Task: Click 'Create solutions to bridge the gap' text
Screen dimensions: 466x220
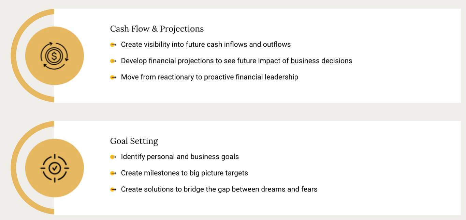Action: pos(219,189)
